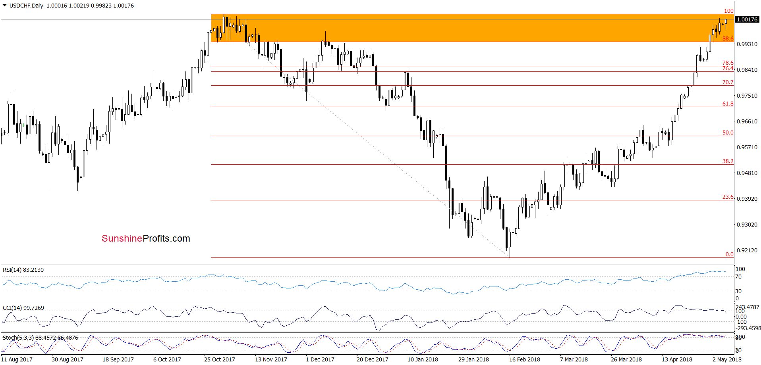Click the 0.92120 price axis value
Image resolution: width=761 pixels, height=365 pixels.
point(747,250)
